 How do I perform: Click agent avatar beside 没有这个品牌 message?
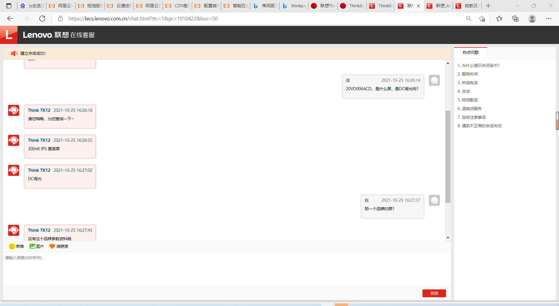[14, 230]
